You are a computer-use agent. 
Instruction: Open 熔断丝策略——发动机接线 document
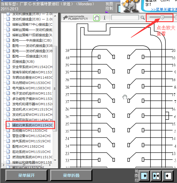click(32, 30)
